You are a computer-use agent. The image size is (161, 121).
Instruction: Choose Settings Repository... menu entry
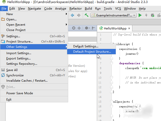34,64
